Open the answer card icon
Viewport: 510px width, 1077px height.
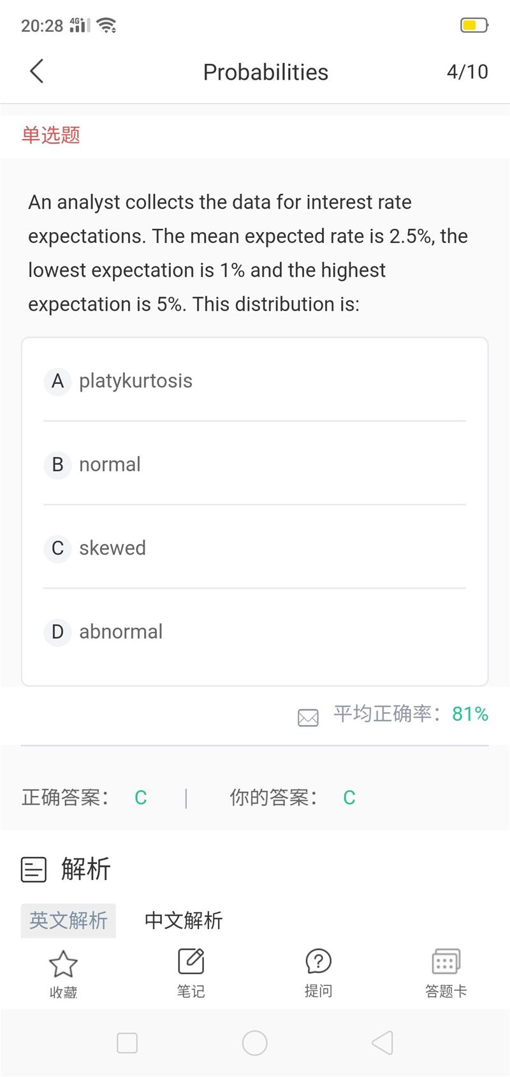(x=446, y=962)
